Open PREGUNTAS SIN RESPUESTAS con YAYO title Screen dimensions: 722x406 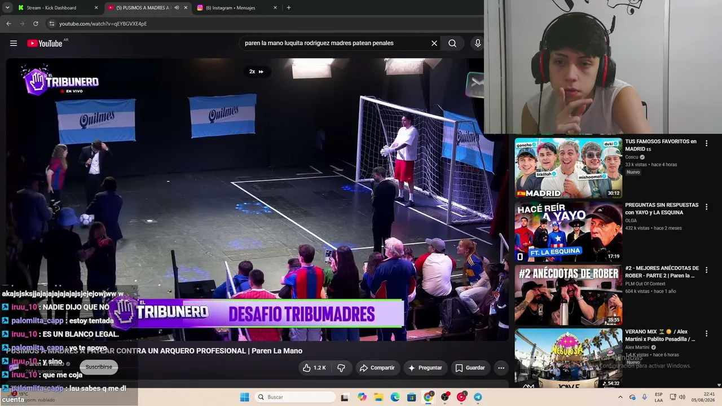[662, 209]
